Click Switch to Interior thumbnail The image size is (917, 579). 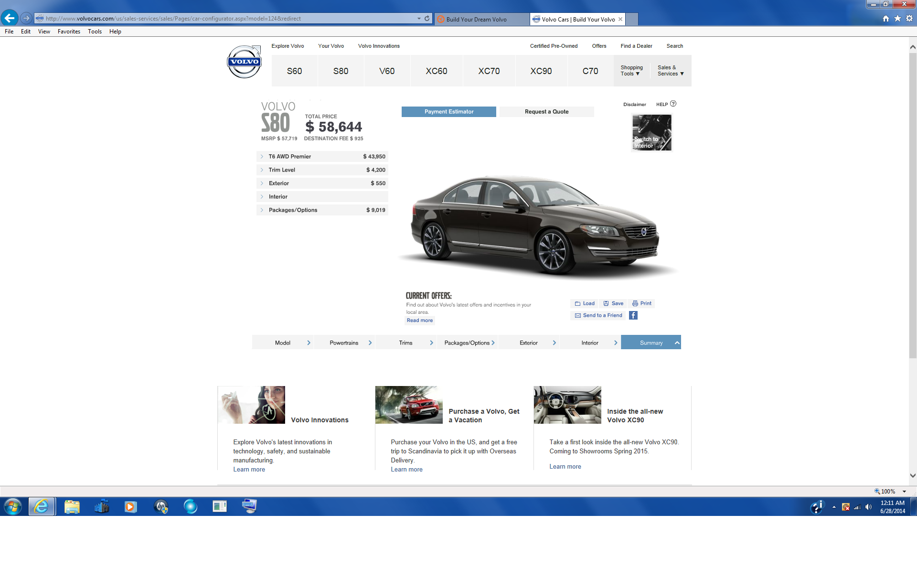click(652, 132)
